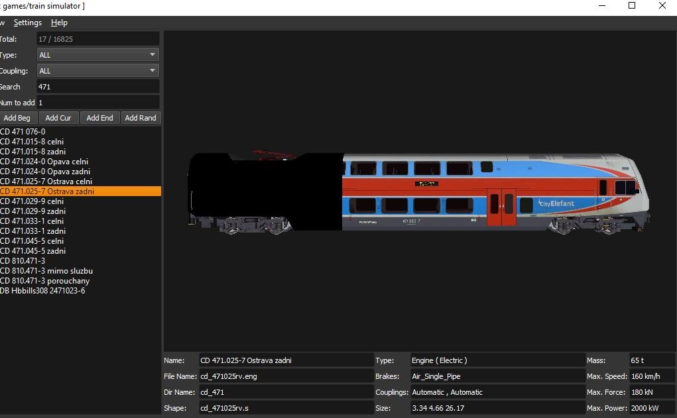Click the Dir Name field cd_471
Screen dimensions: 677x418
286,392
